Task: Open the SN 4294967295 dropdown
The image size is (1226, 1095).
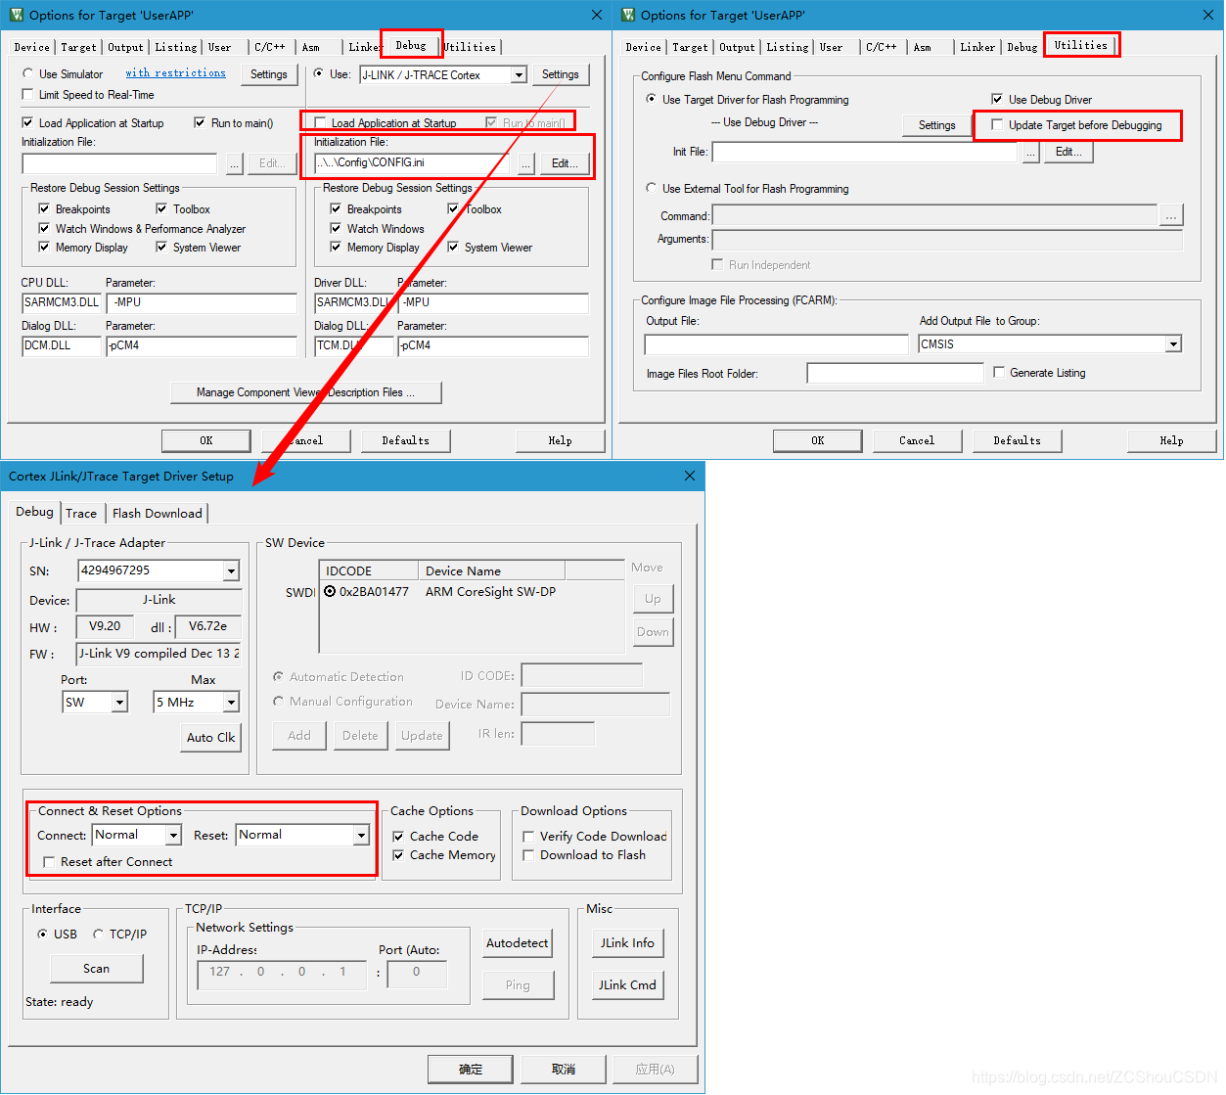Action: tap(231, 570)
